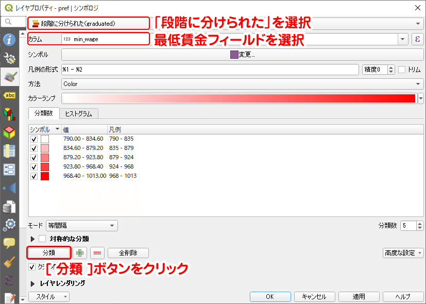Toggle the checkbox below 分類 button
426x304 pixels.
32,267
